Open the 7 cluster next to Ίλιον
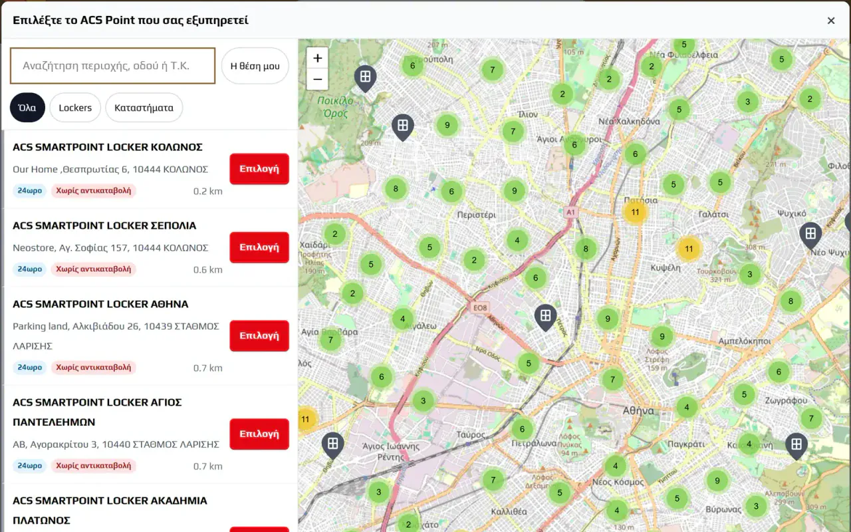Screen dimensions: 851x532 513,132
